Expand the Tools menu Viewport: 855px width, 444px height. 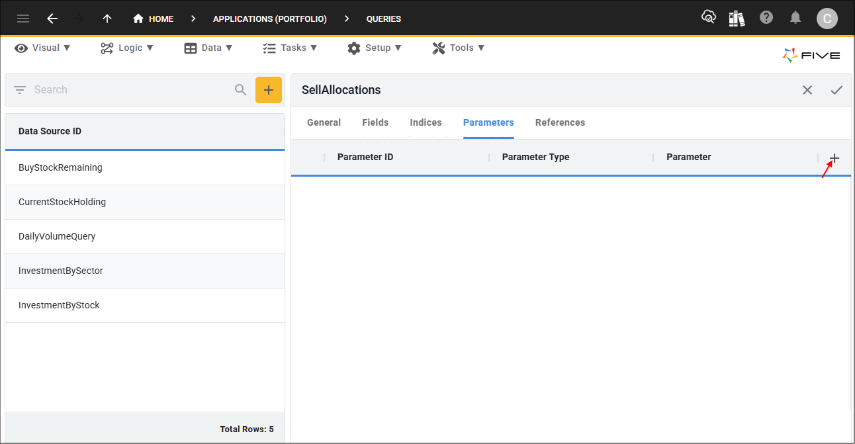(459, 48)
